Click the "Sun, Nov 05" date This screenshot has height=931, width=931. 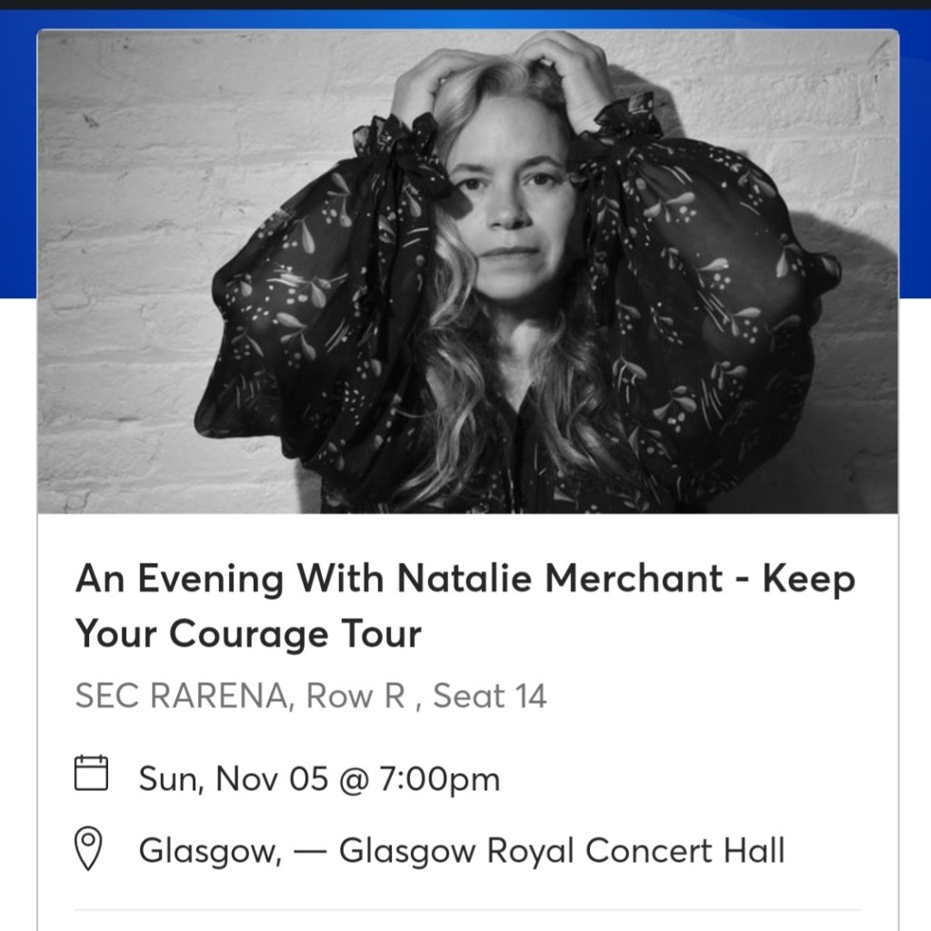coord(232,779)
